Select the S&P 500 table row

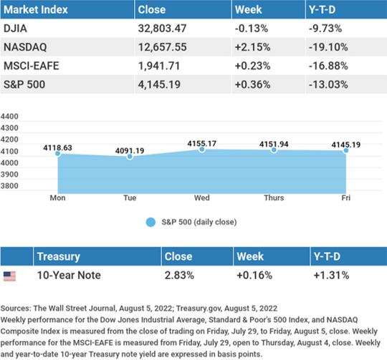coord(193,84)
